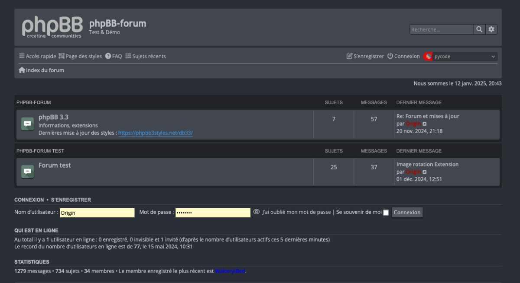Screen dimensions: 520x283
Task: Enable the Se souvenir de moi checkbox
Action: coord(386,213)
